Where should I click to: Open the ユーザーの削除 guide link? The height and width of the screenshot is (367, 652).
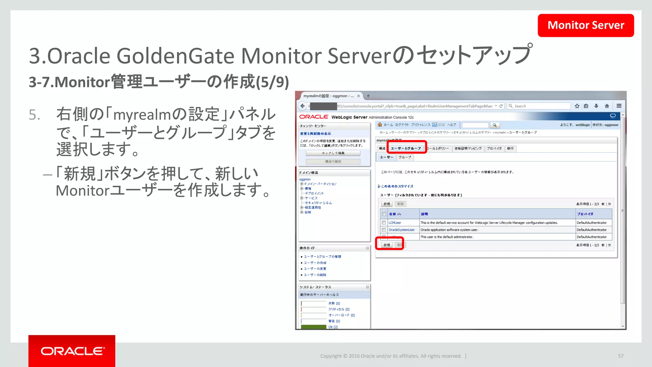click(315, 275)
